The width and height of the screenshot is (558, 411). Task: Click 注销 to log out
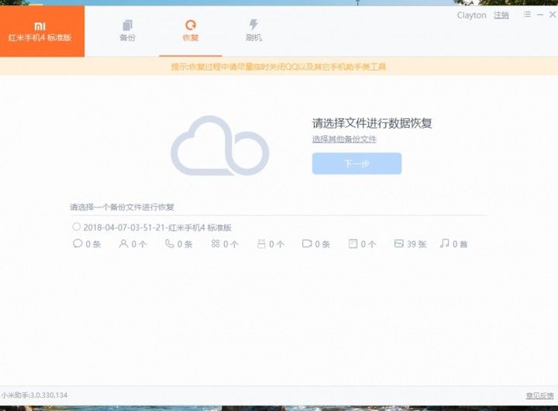[x=501, y=15]
